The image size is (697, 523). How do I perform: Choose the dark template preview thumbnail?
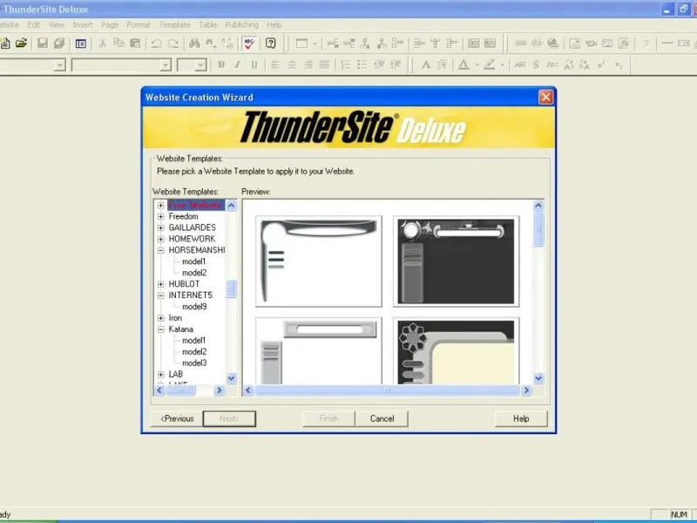pos(456,261)
